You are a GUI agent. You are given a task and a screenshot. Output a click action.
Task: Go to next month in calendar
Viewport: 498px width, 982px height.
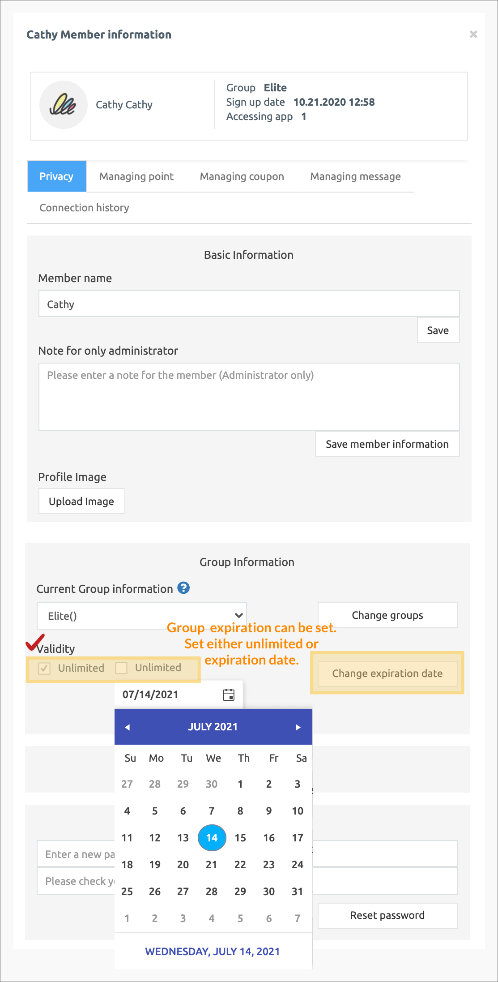pos(298,727)
